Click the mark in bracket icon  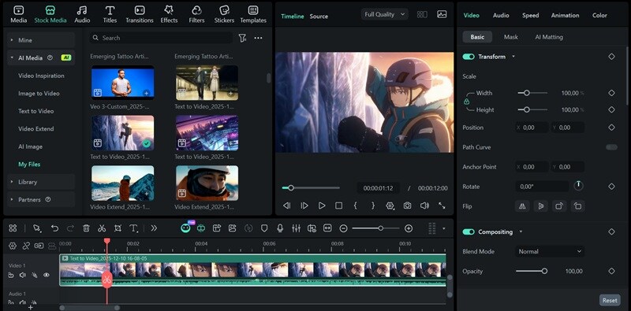[x=356, y=205]
